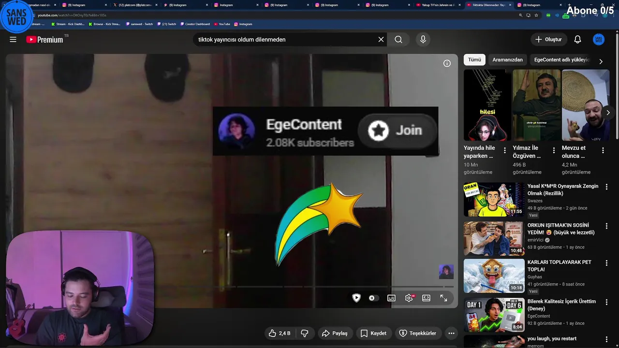
Task: Open the ORKUN IŞITMAK 10:48 thumbnail
Action: point(494,238)
